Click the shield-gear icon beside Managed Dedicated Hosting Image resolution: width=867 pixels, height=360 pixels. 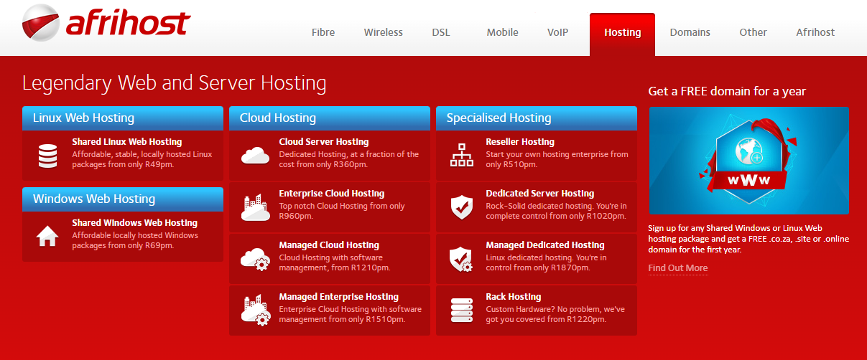462,259
